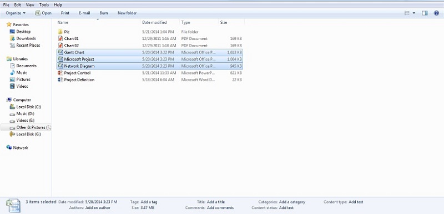Create a New folder
Viewport: 444px width, 214px height.
point(127,13)
